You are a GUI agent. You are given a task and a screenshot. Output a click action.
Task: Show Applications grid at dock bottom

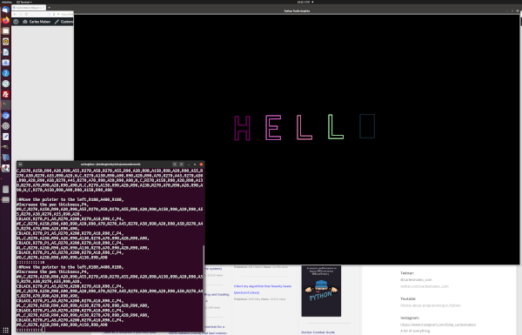click(6, 330)
